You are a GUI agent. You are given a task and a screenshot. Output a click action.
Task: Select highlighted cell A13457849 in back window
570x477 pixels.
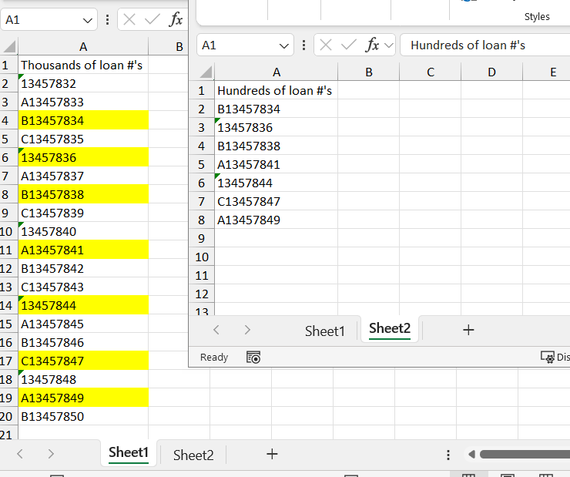(83, 398)
